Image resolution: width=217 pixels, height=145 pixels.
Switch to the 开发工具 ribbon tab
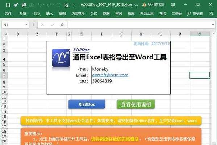147,13
